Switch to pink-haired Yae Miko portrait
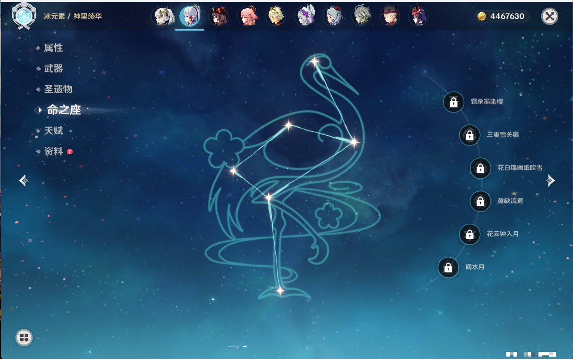Viewport: 573px width, 359px height. pyautogui.click(x=248, y=17)
